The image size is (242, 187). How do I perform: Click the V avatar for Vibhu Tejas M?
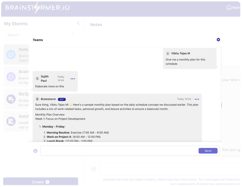[x=168, y=54]
